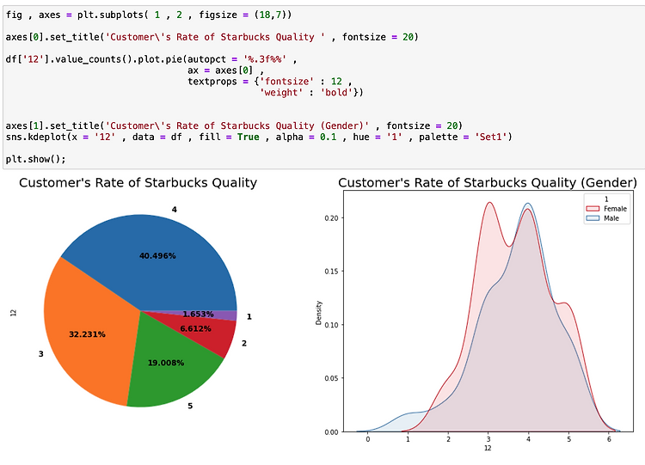Click the y-axis tick '0.00'
Image resolution: width=645 pixels, height=465 pixels.
tap(332, 431)
